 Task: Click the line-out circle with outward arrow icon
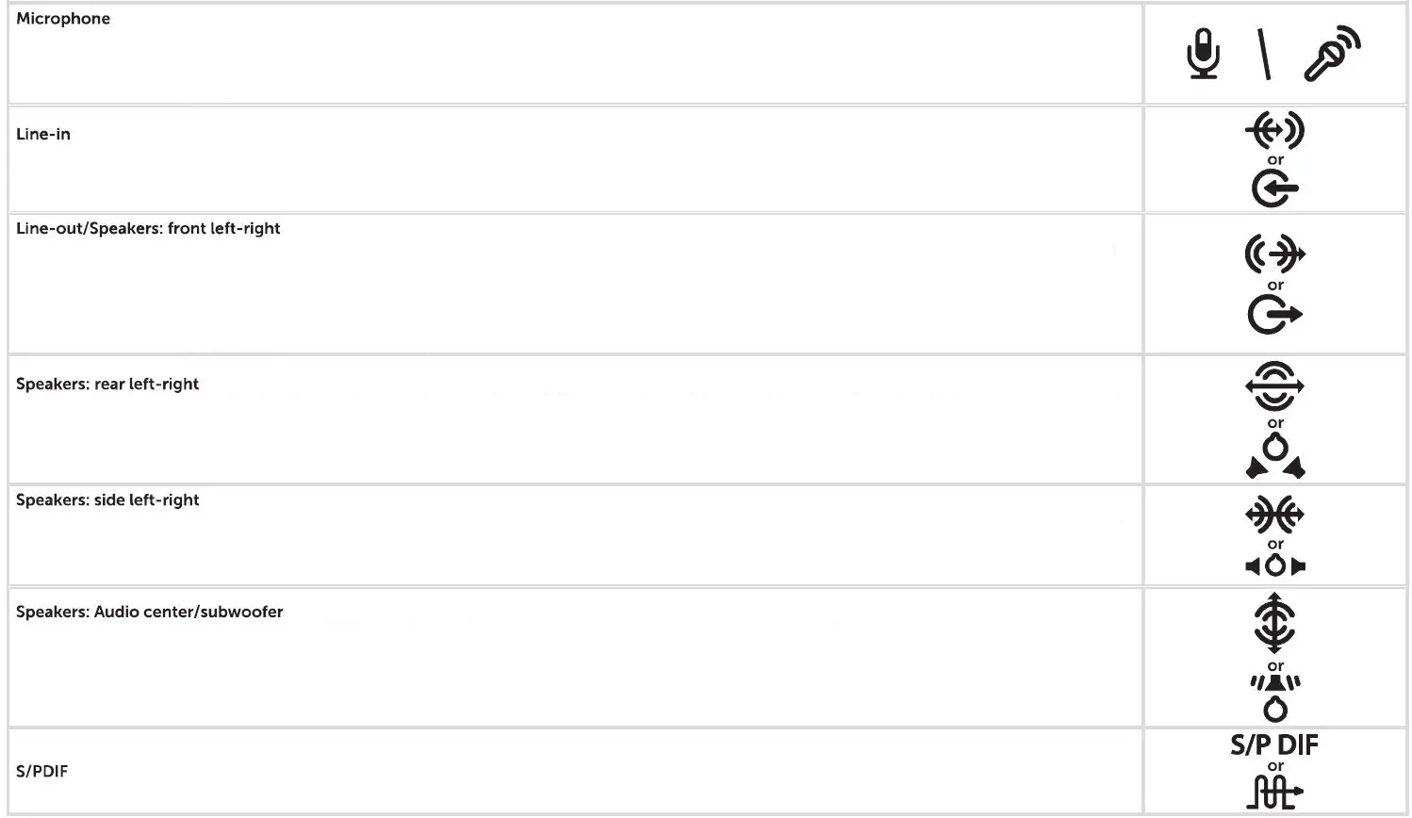click(1274, 315)
